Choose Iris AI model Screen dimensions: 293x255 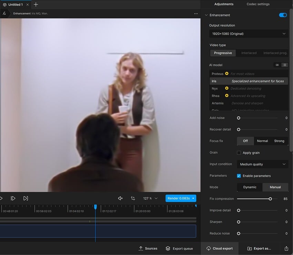249,81
